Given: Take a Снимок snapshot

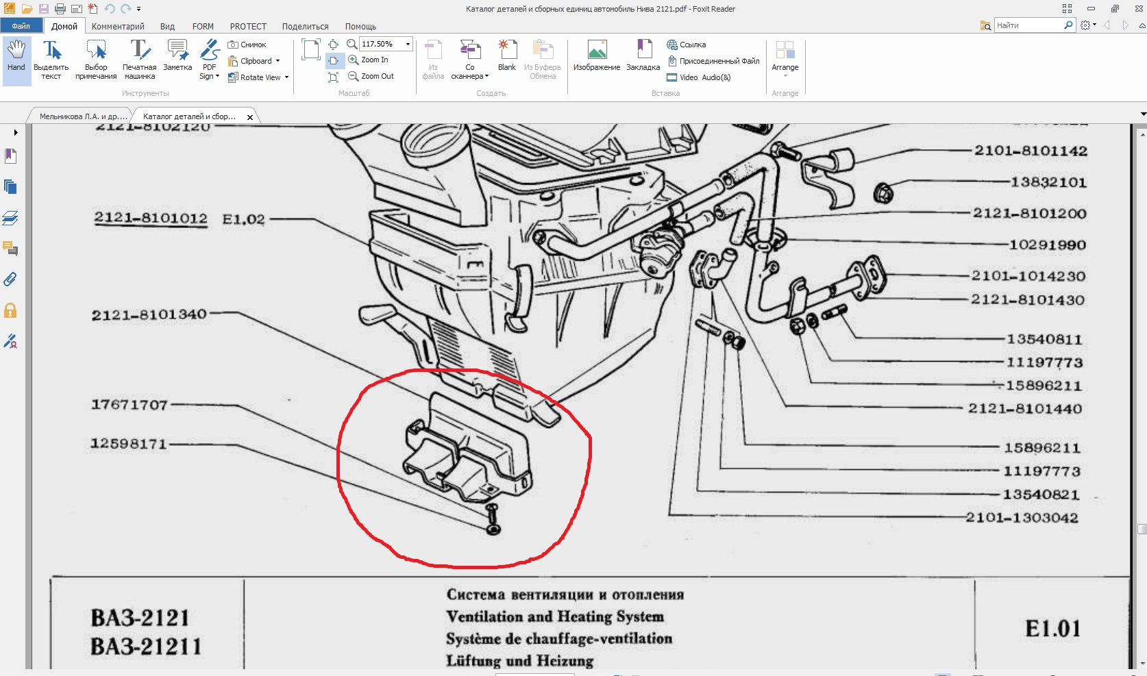Looking at the screenshot, I should (x=247, y=45).
